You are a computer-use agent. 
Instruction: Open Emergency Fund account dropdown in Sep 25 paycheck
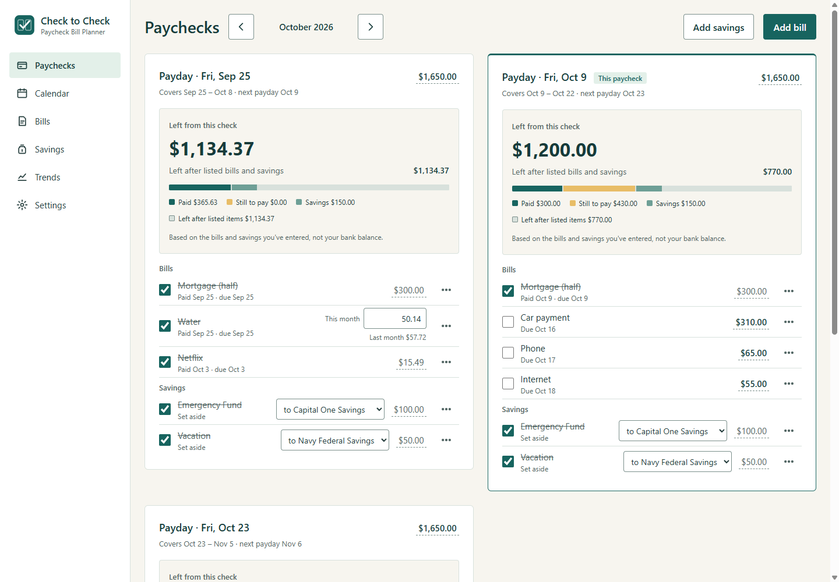(330, 409)
